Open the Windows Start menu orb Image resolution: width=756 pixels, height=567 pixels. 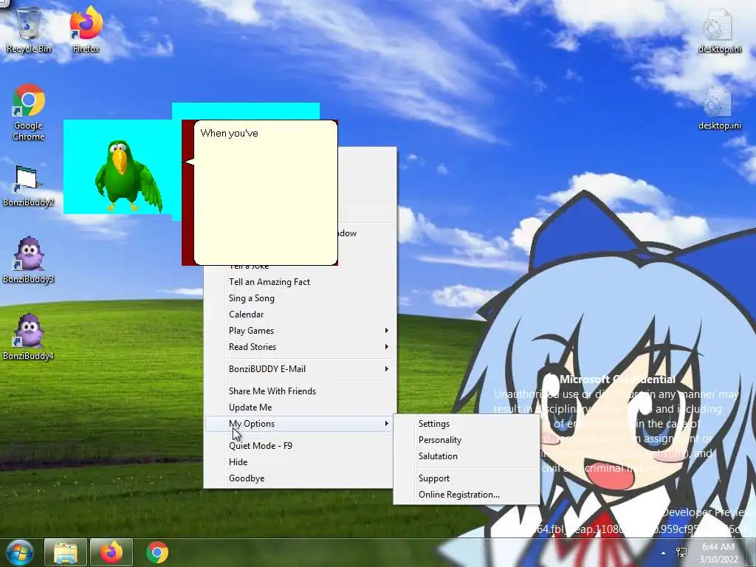coord(20,552)
